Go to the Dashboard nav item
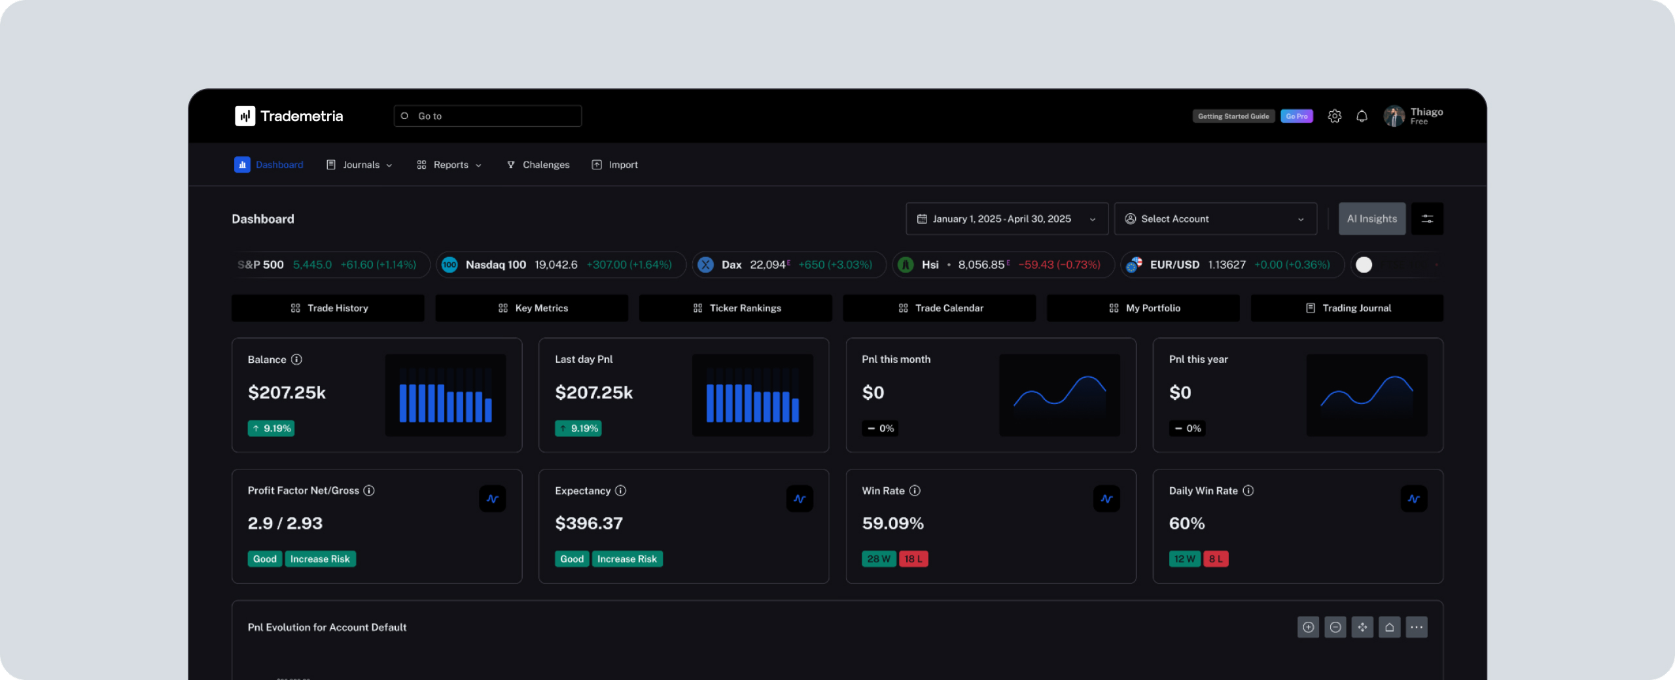This screenshot has height=680, width=1675. (269, 165)
